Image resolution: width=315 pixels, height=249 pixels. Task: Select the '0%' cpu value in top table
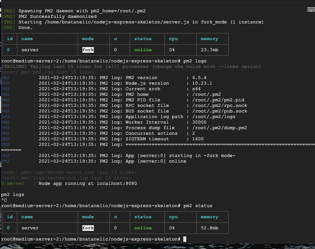point(173,50)
